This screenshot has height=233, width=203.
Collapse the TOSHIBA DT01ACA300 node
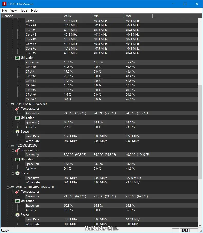coord(8,104)
